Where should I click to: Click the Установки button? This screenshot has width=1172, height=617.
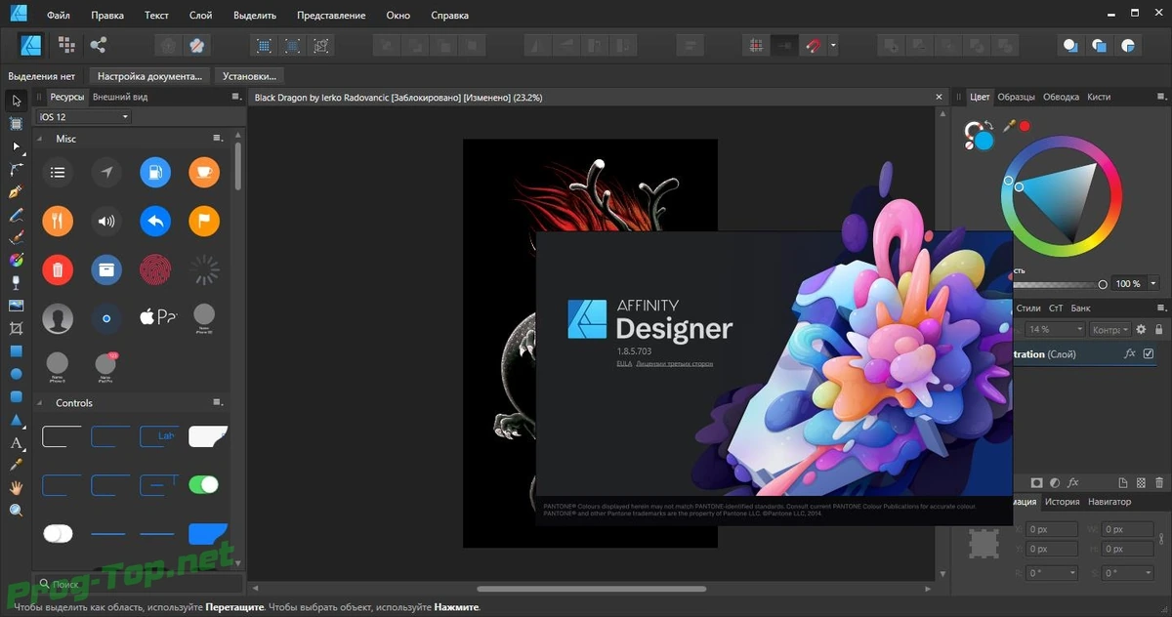coord(249,75)
